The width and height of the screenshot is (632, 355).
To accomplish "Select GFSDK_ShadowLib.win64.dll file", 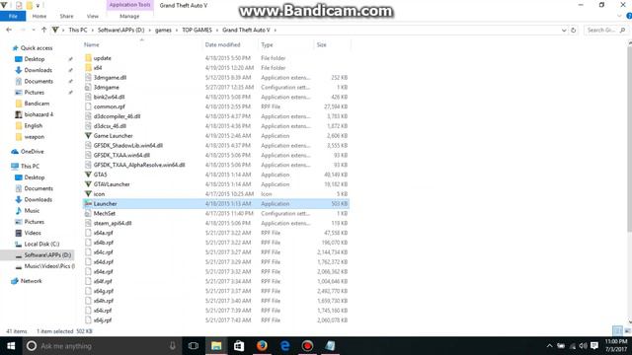I will [128, 145].
